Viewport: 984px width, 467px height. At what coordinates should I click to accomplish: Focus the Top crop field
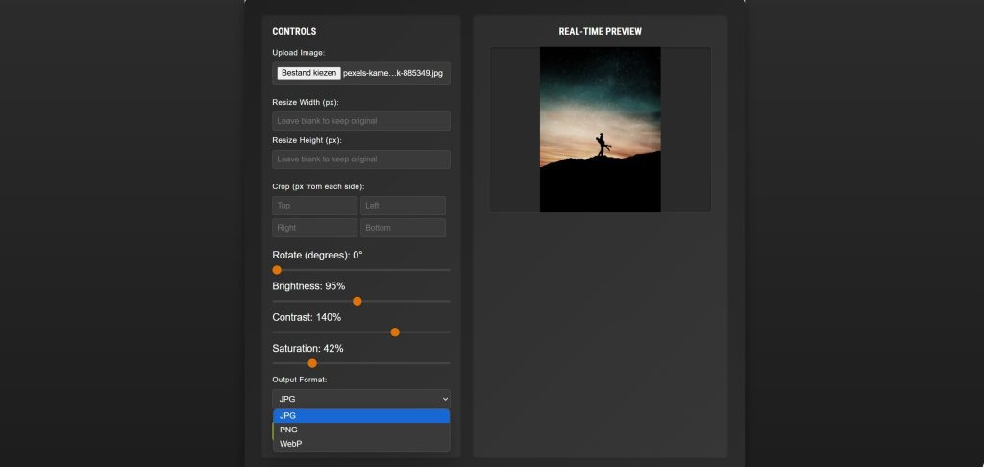[315, 206]
